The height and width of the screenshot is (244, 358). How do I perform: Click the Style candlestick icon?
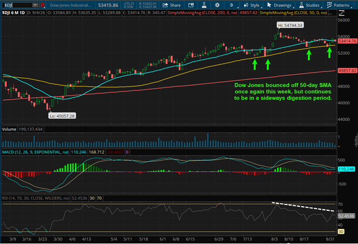pos(246,5)
